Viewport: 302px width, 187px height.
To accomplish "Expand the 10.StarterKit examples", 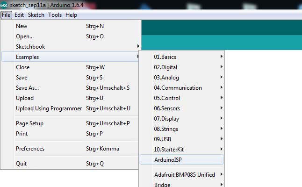I will pos(182,150).
